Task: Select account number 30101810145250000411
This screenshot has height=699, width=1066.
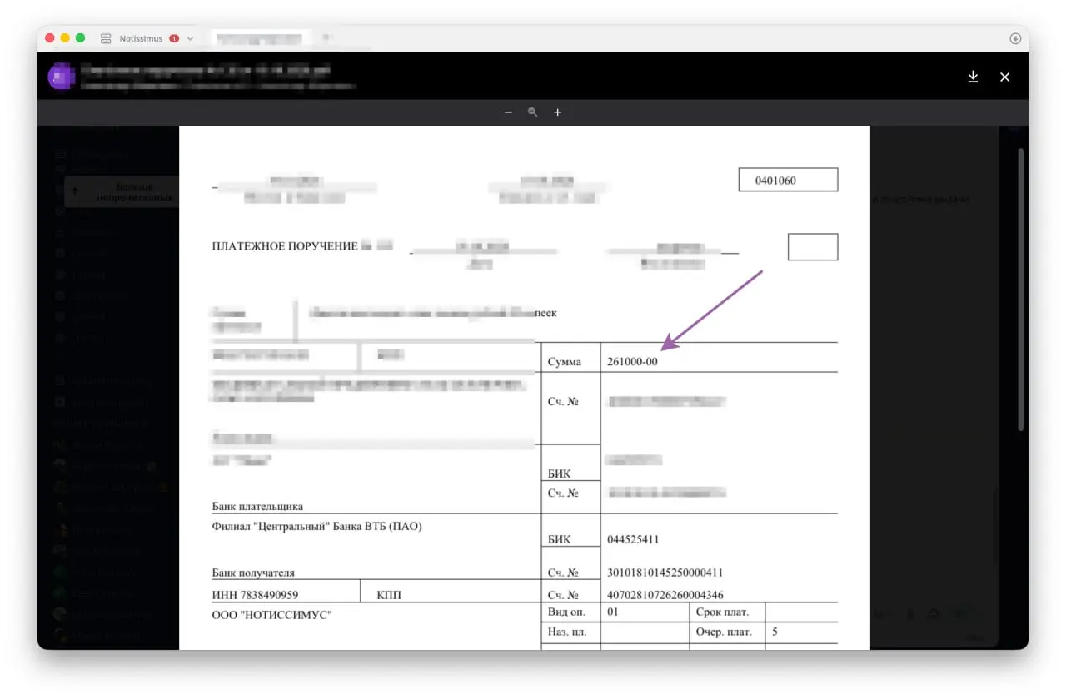Action: pyautogui.click(x=665, y=573)
